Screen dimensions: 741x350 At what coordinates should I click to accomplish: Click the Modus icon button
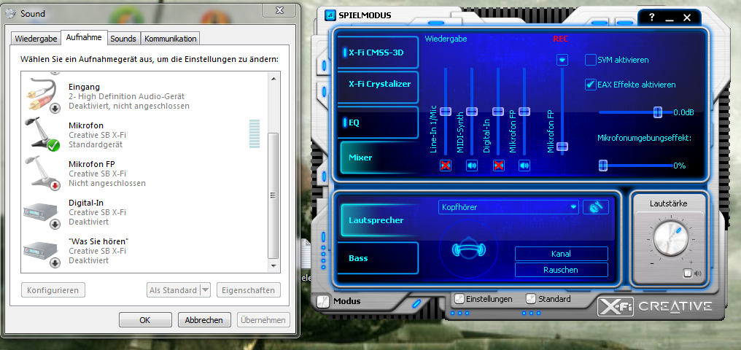(x=323, y=301)
